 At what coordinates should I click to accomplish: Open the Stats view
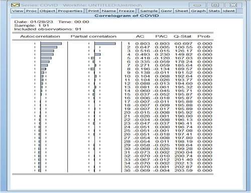pyautogui.click(x=214, y=11)
